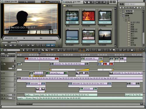Open the dropdown arrow beside the T tool
The image size is (146, 109).
coord(108,50)
